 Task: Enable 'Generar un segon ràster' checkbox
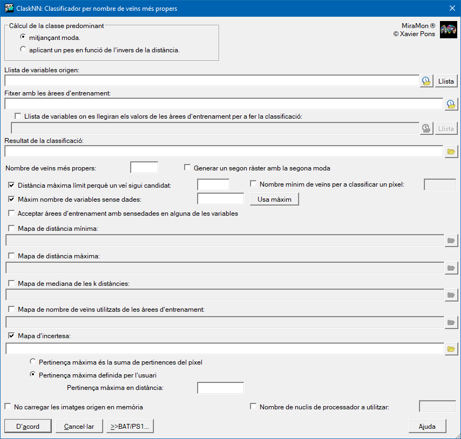tap(188, 168)
